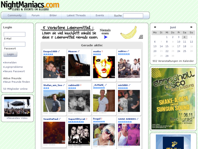Select June 1 in the calendar
Viewport: 198px width, 149px height.
167,37
